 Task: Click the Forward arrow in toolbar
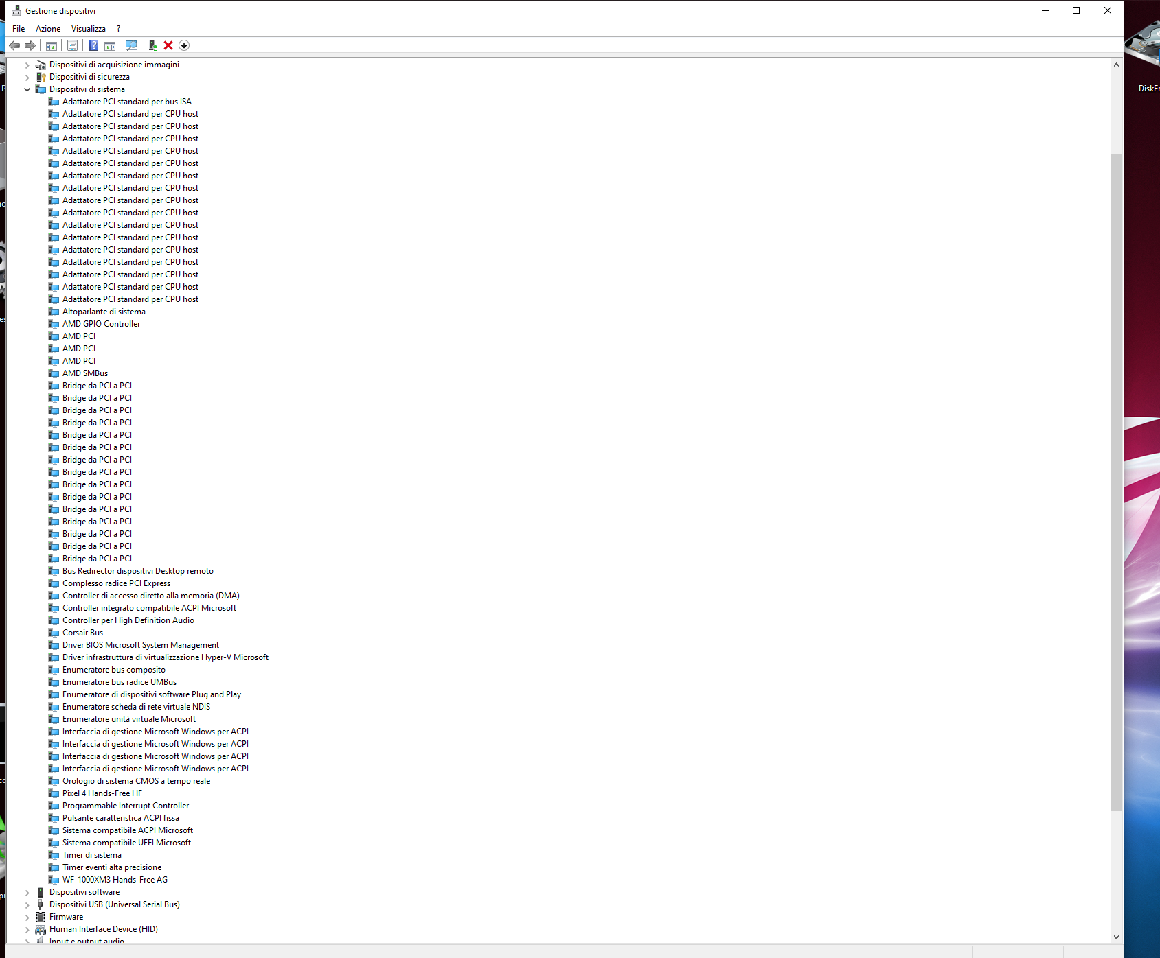[x=30, y=45]
